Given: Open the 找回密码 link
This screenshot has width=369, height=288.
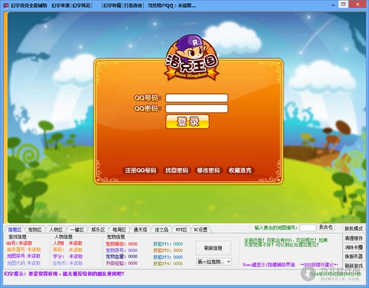Looking at the screenshot, I should [177, 170].
